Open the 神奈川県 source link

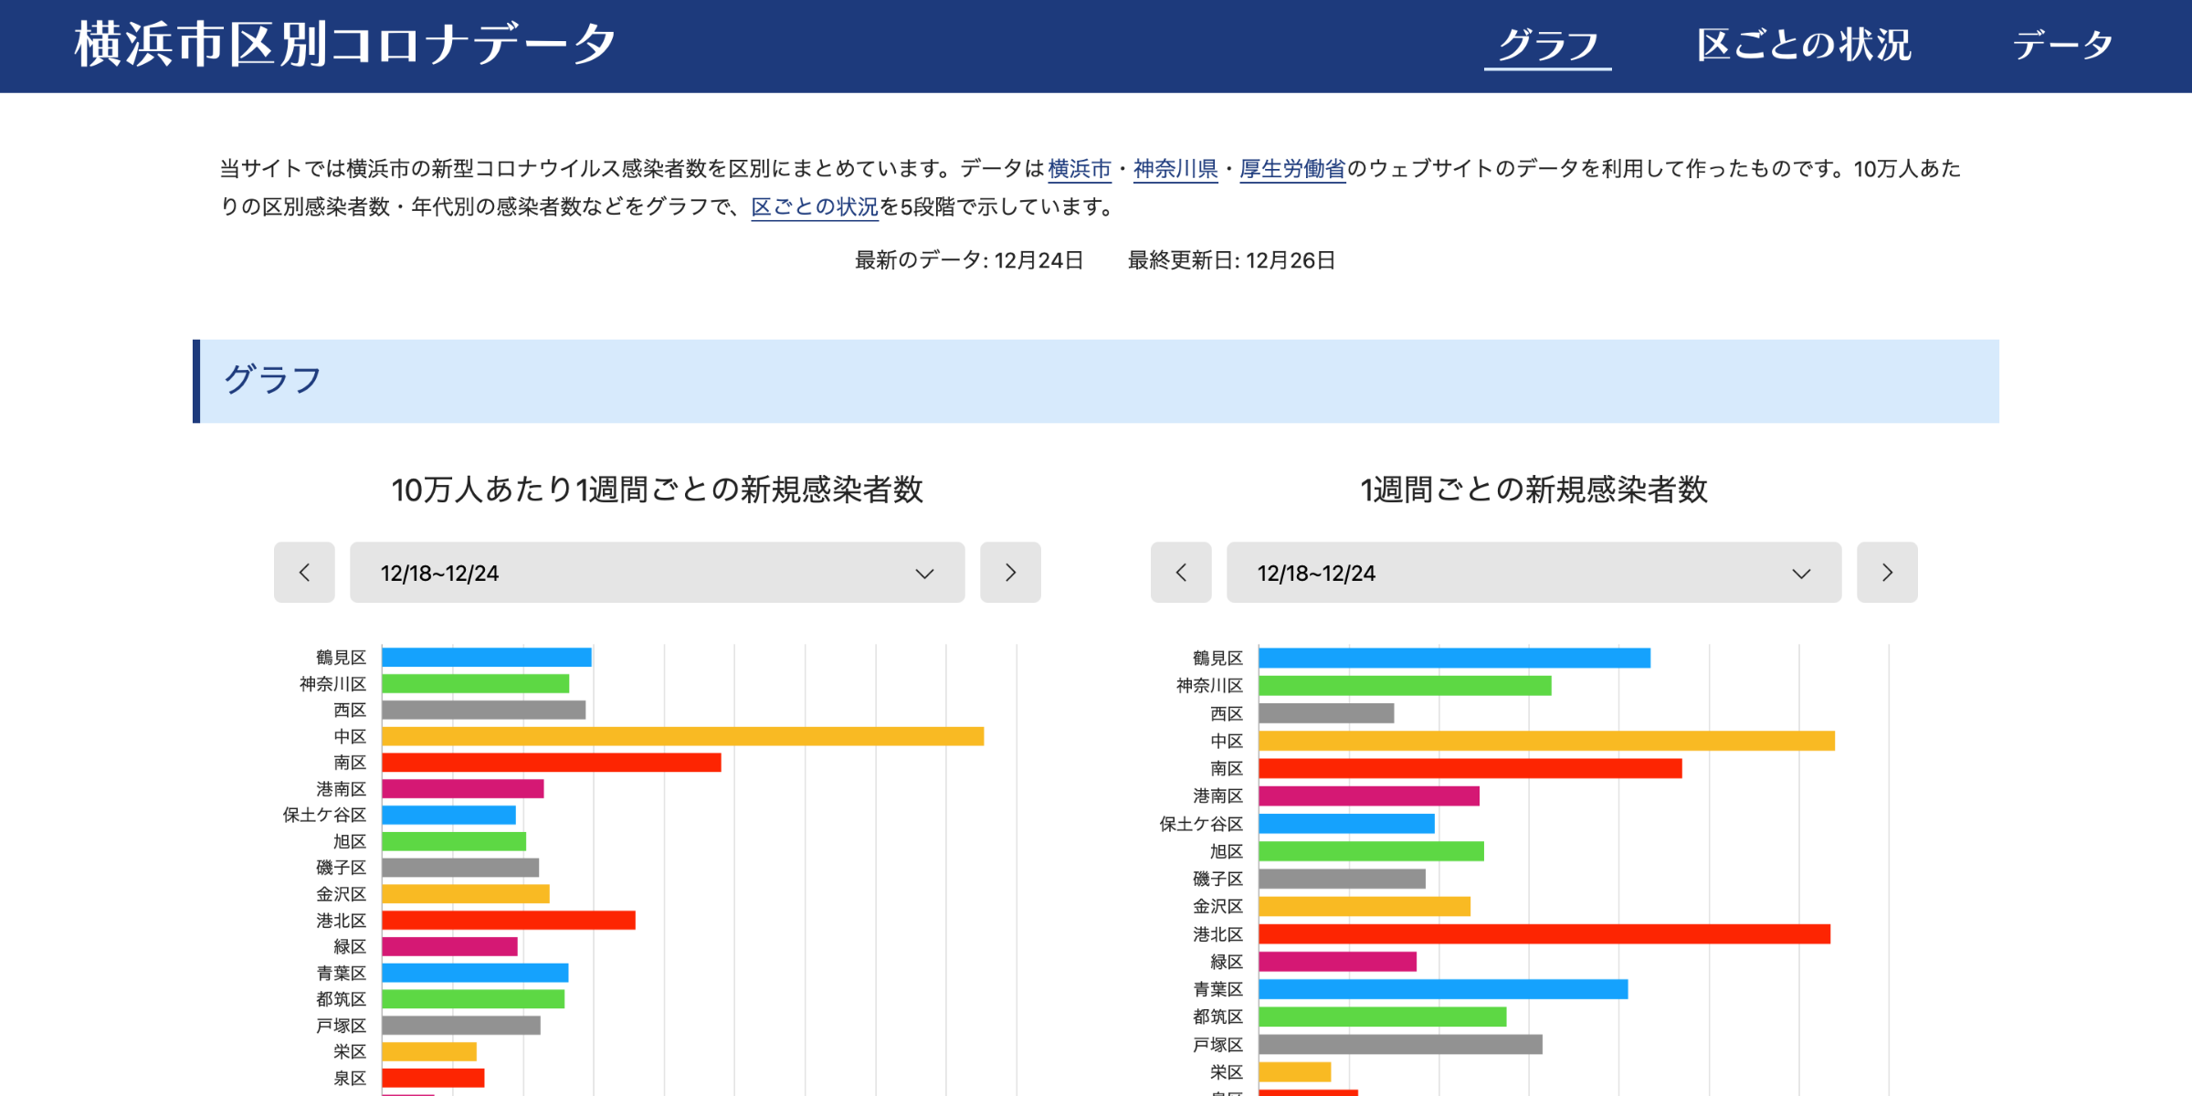[1175, 169]
